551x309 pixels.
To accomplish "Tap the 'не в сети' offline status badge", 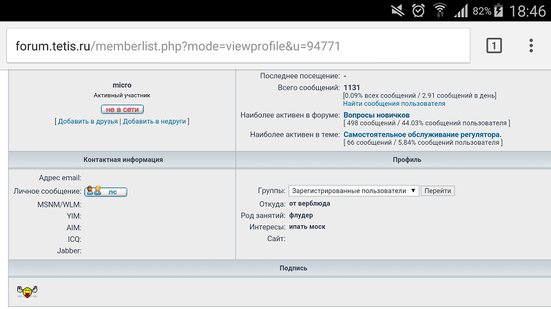I will point(123,109).
